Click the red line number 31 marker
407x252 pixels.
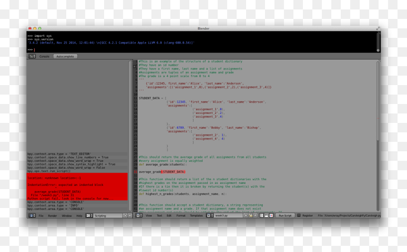click(x=135, y=172)
